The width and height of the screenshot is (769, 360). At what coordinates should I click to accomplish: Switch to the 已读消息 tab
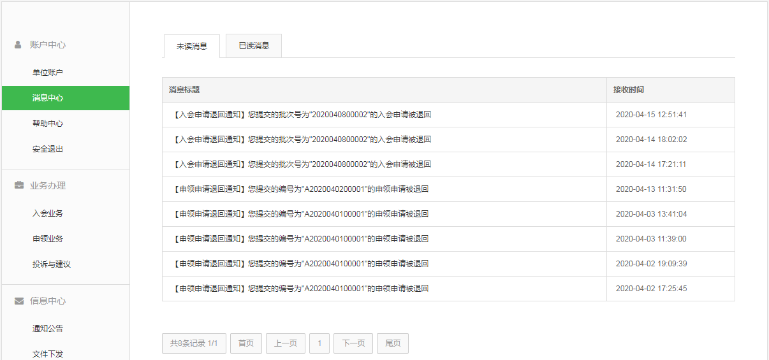[254, 46]
